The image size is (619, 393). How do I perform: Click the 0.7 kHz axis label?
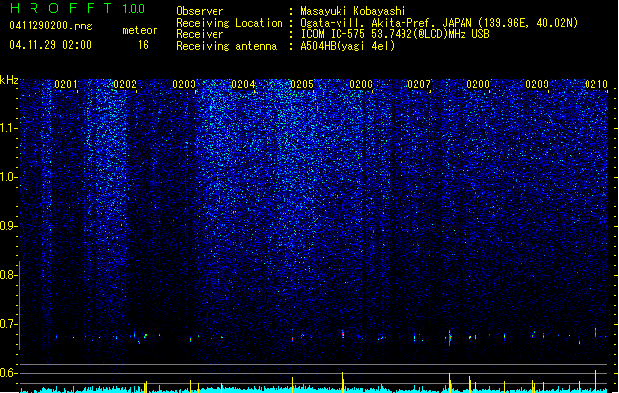(9, 324)
